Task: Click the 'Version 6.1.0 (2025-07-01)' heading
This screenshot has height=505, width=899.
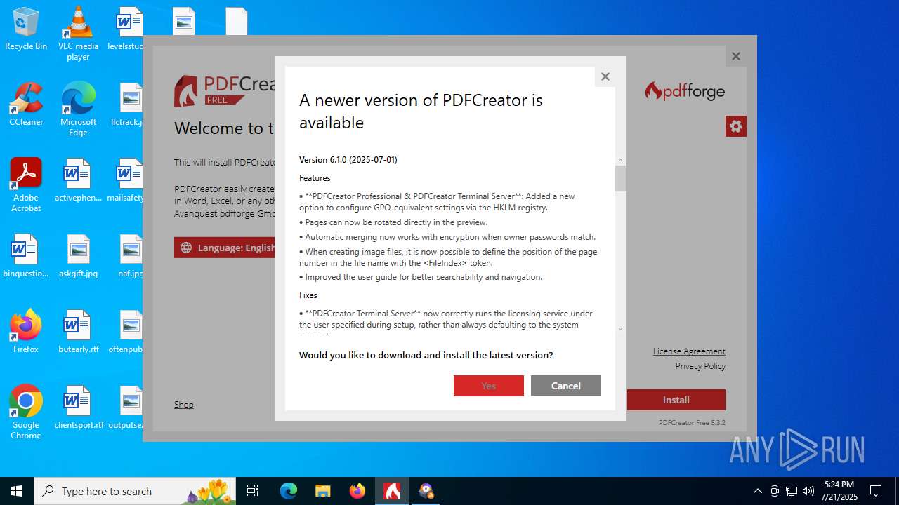Action: (348, 160)
